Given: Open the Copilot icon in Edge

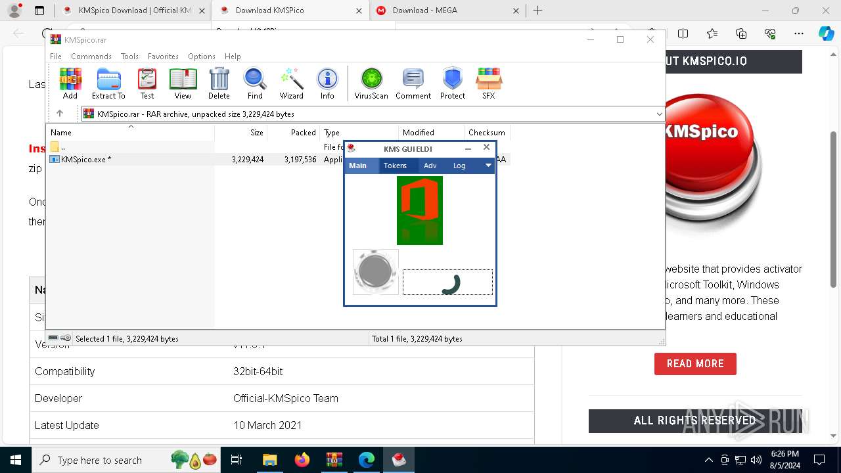Looking at the screenshot, I should click(826, 34).
